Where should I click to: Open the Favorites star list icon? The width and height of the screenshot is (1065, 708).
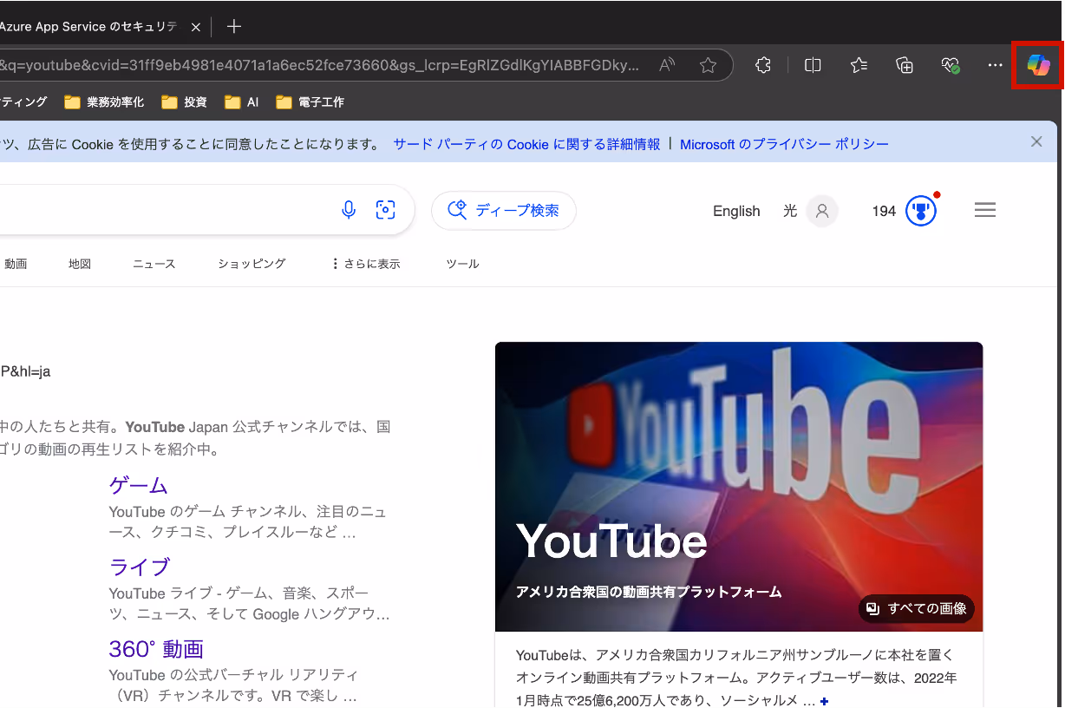pyautogui.click(x=859, y=65)
